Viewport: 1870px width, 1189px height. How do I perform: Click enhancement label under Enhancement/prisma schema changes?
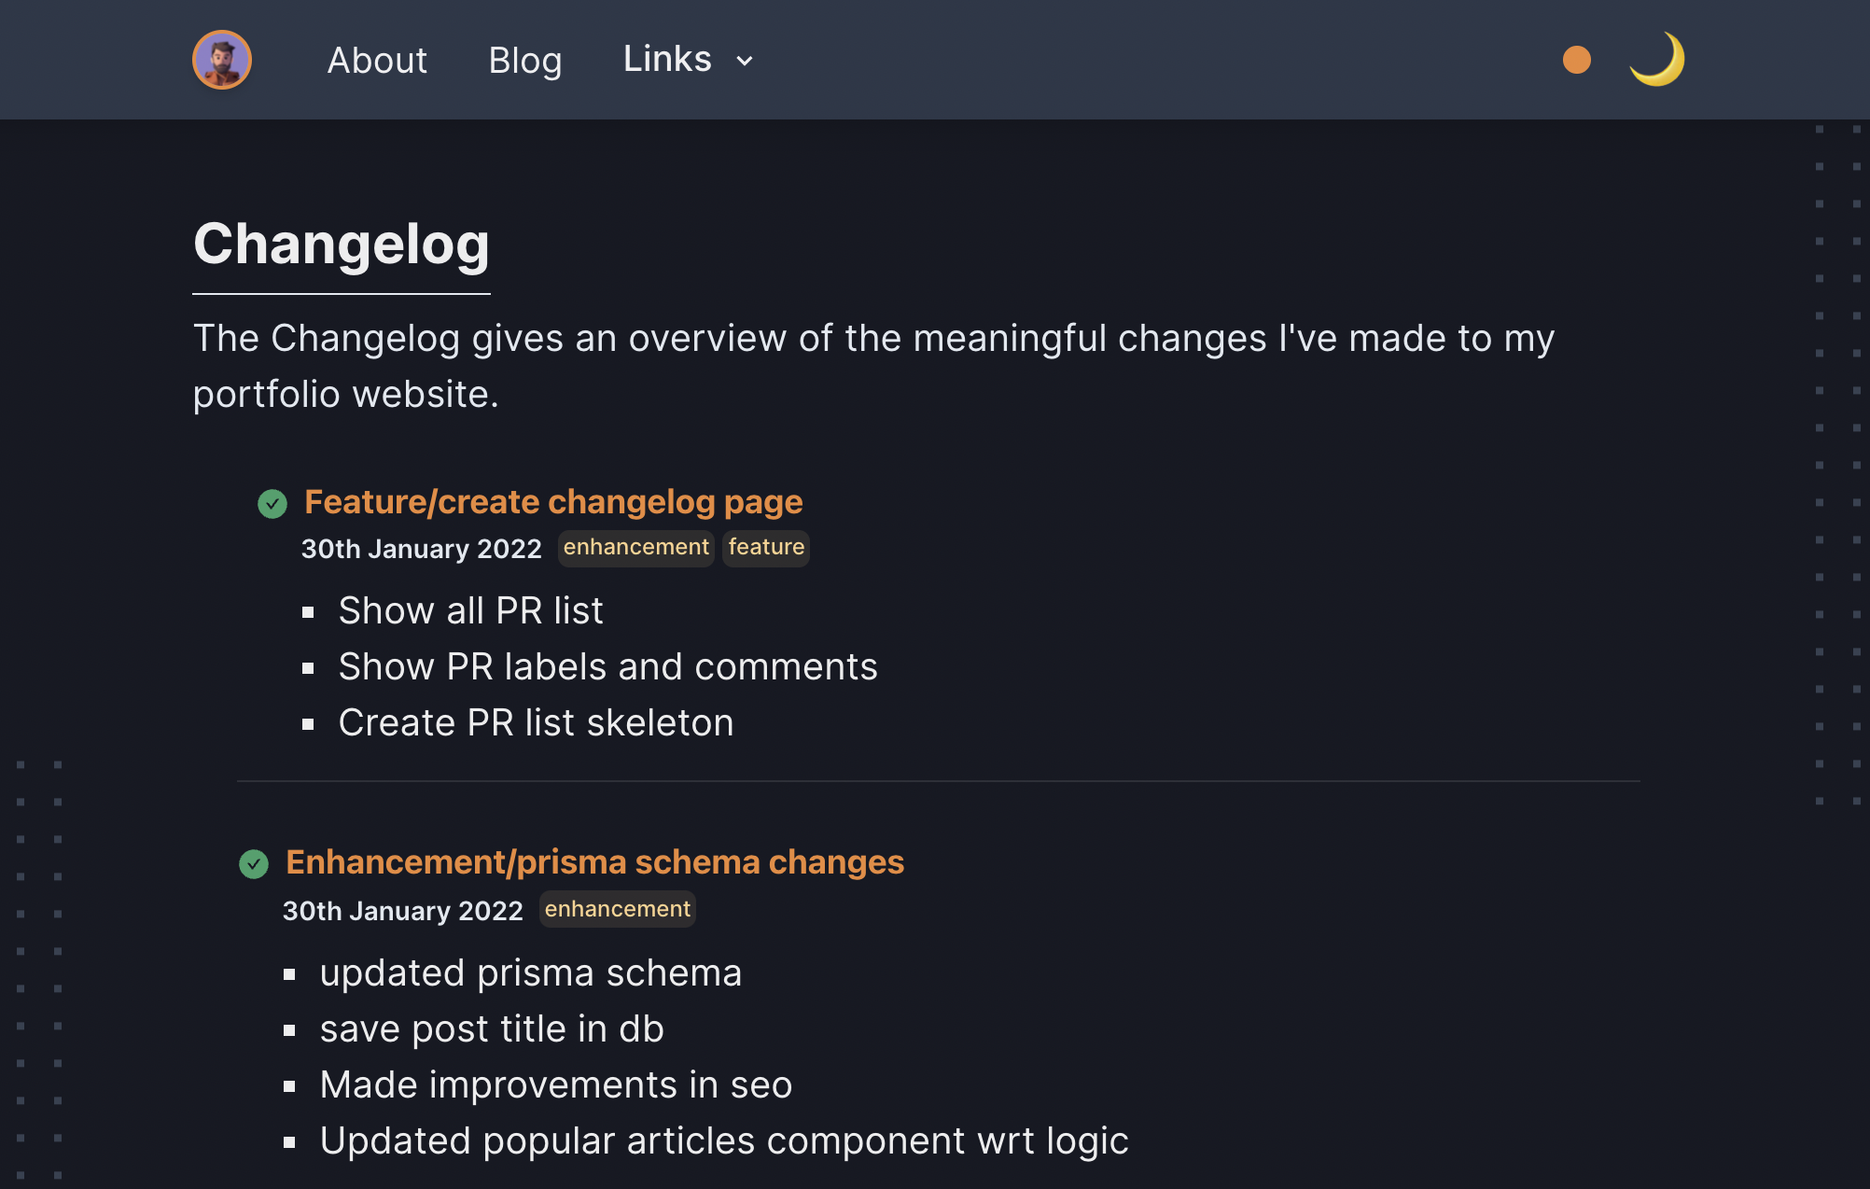tap(618, 910)
